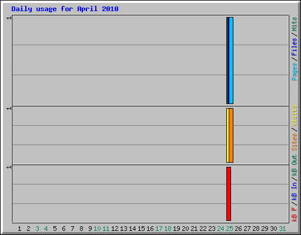The height and width of the screenshot is (235, 301).
Task: Click the red kB F bar for day 25
Action: (229, 194)
